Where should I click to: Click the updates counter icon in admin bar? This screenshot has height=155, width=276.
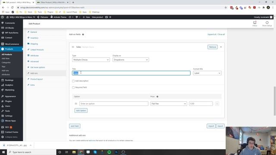tap(70, 17)
